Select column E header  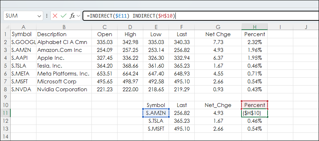156,27
